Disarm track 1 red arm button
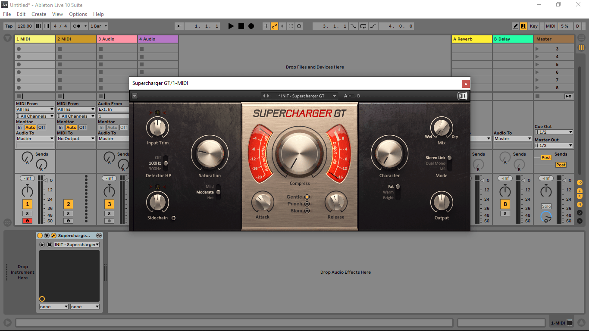The image size is (589, 331). 27,221
